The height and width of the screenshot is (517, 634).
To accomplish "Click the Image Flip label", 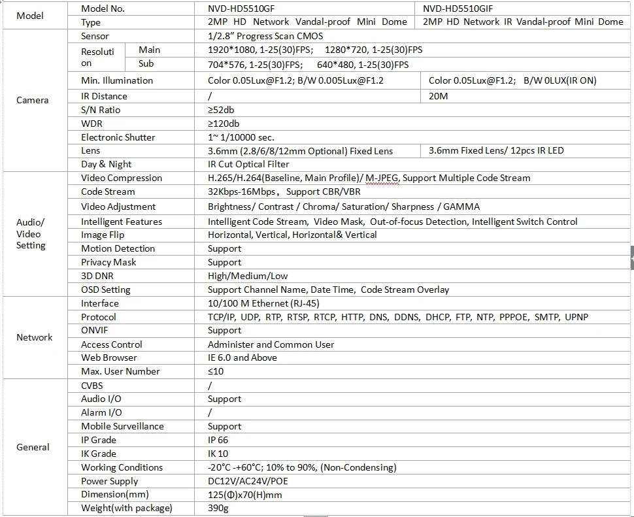I will (103, 235).
